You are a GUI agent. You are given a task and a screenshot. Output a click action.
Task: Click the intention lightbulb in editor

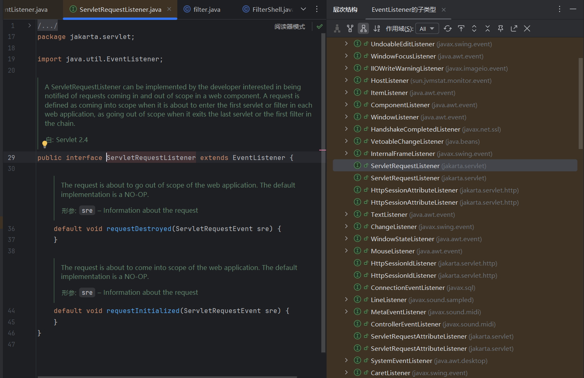click(x=45, y=144)
